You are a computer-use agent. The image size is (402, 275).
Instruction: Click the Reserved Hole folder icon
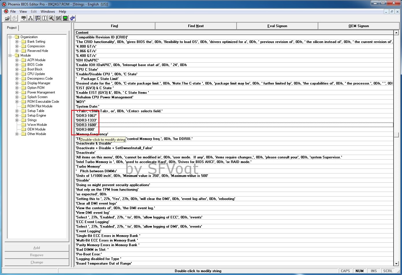click(x=24, y=51)
